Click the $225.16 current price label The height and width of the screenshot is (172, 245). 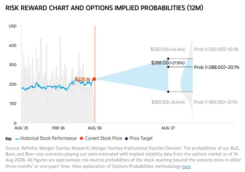[83, 79]
